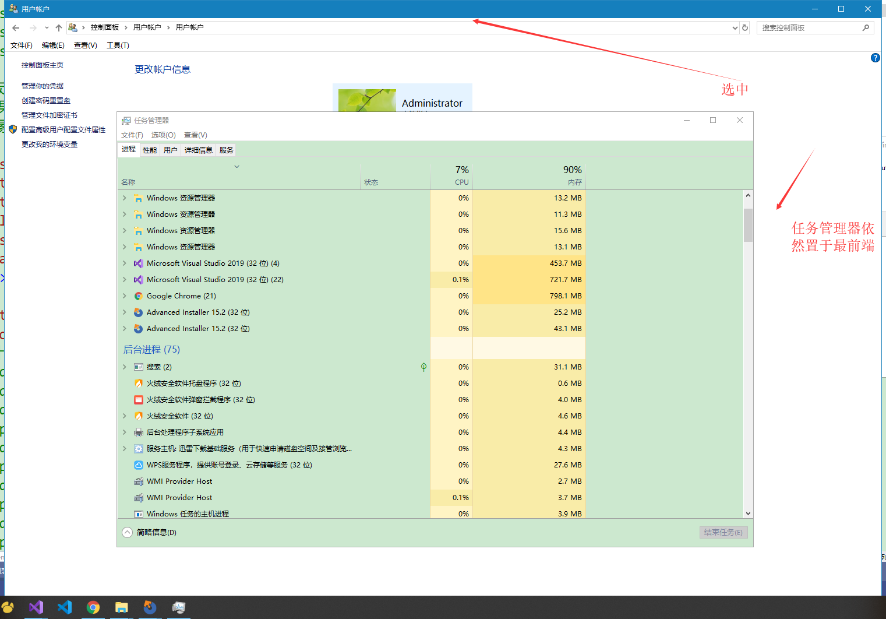Open File Explorer from the taskbar

[122, 607]
